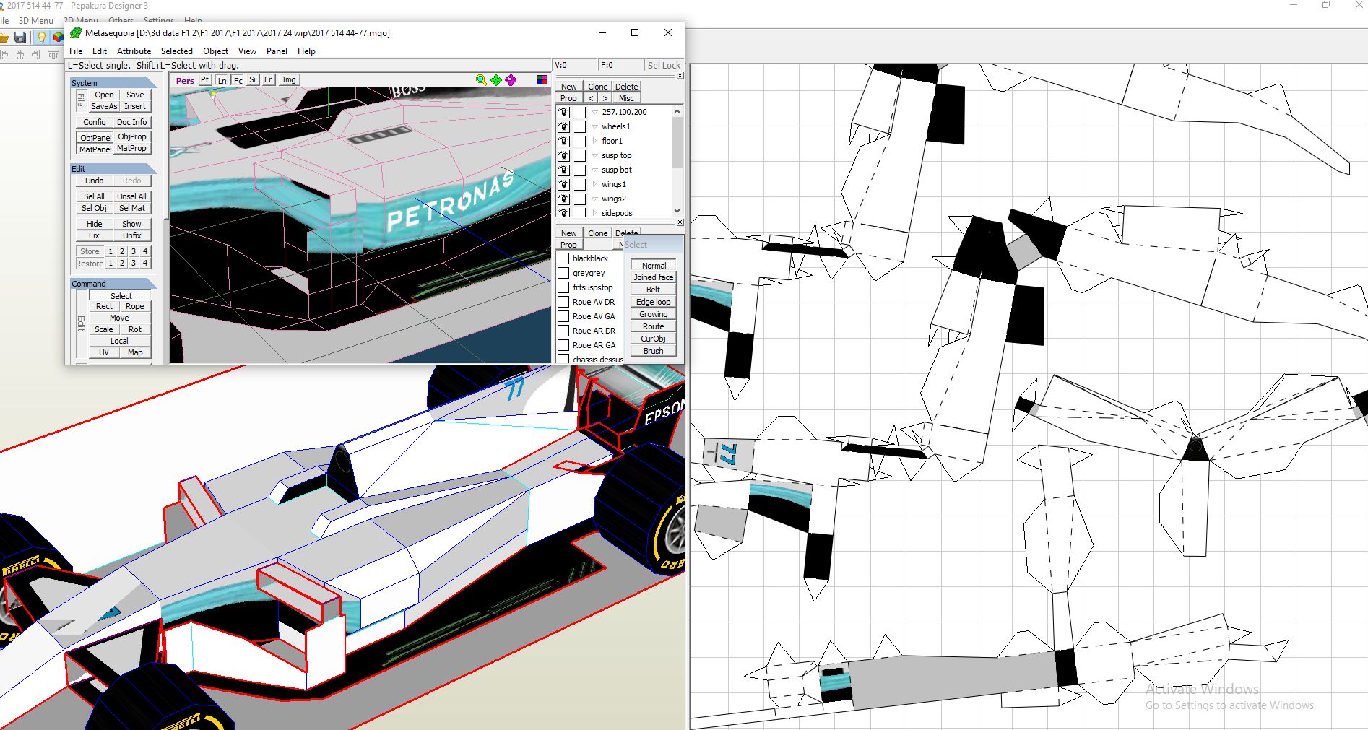
Task: Click the green pan view icon
Action: click(496, 80)
